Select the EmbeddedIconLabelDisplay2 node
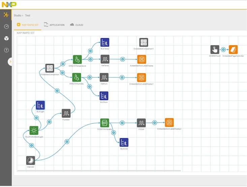The height and width of the screenshot is (187, 247). click(x=169, y=123)
